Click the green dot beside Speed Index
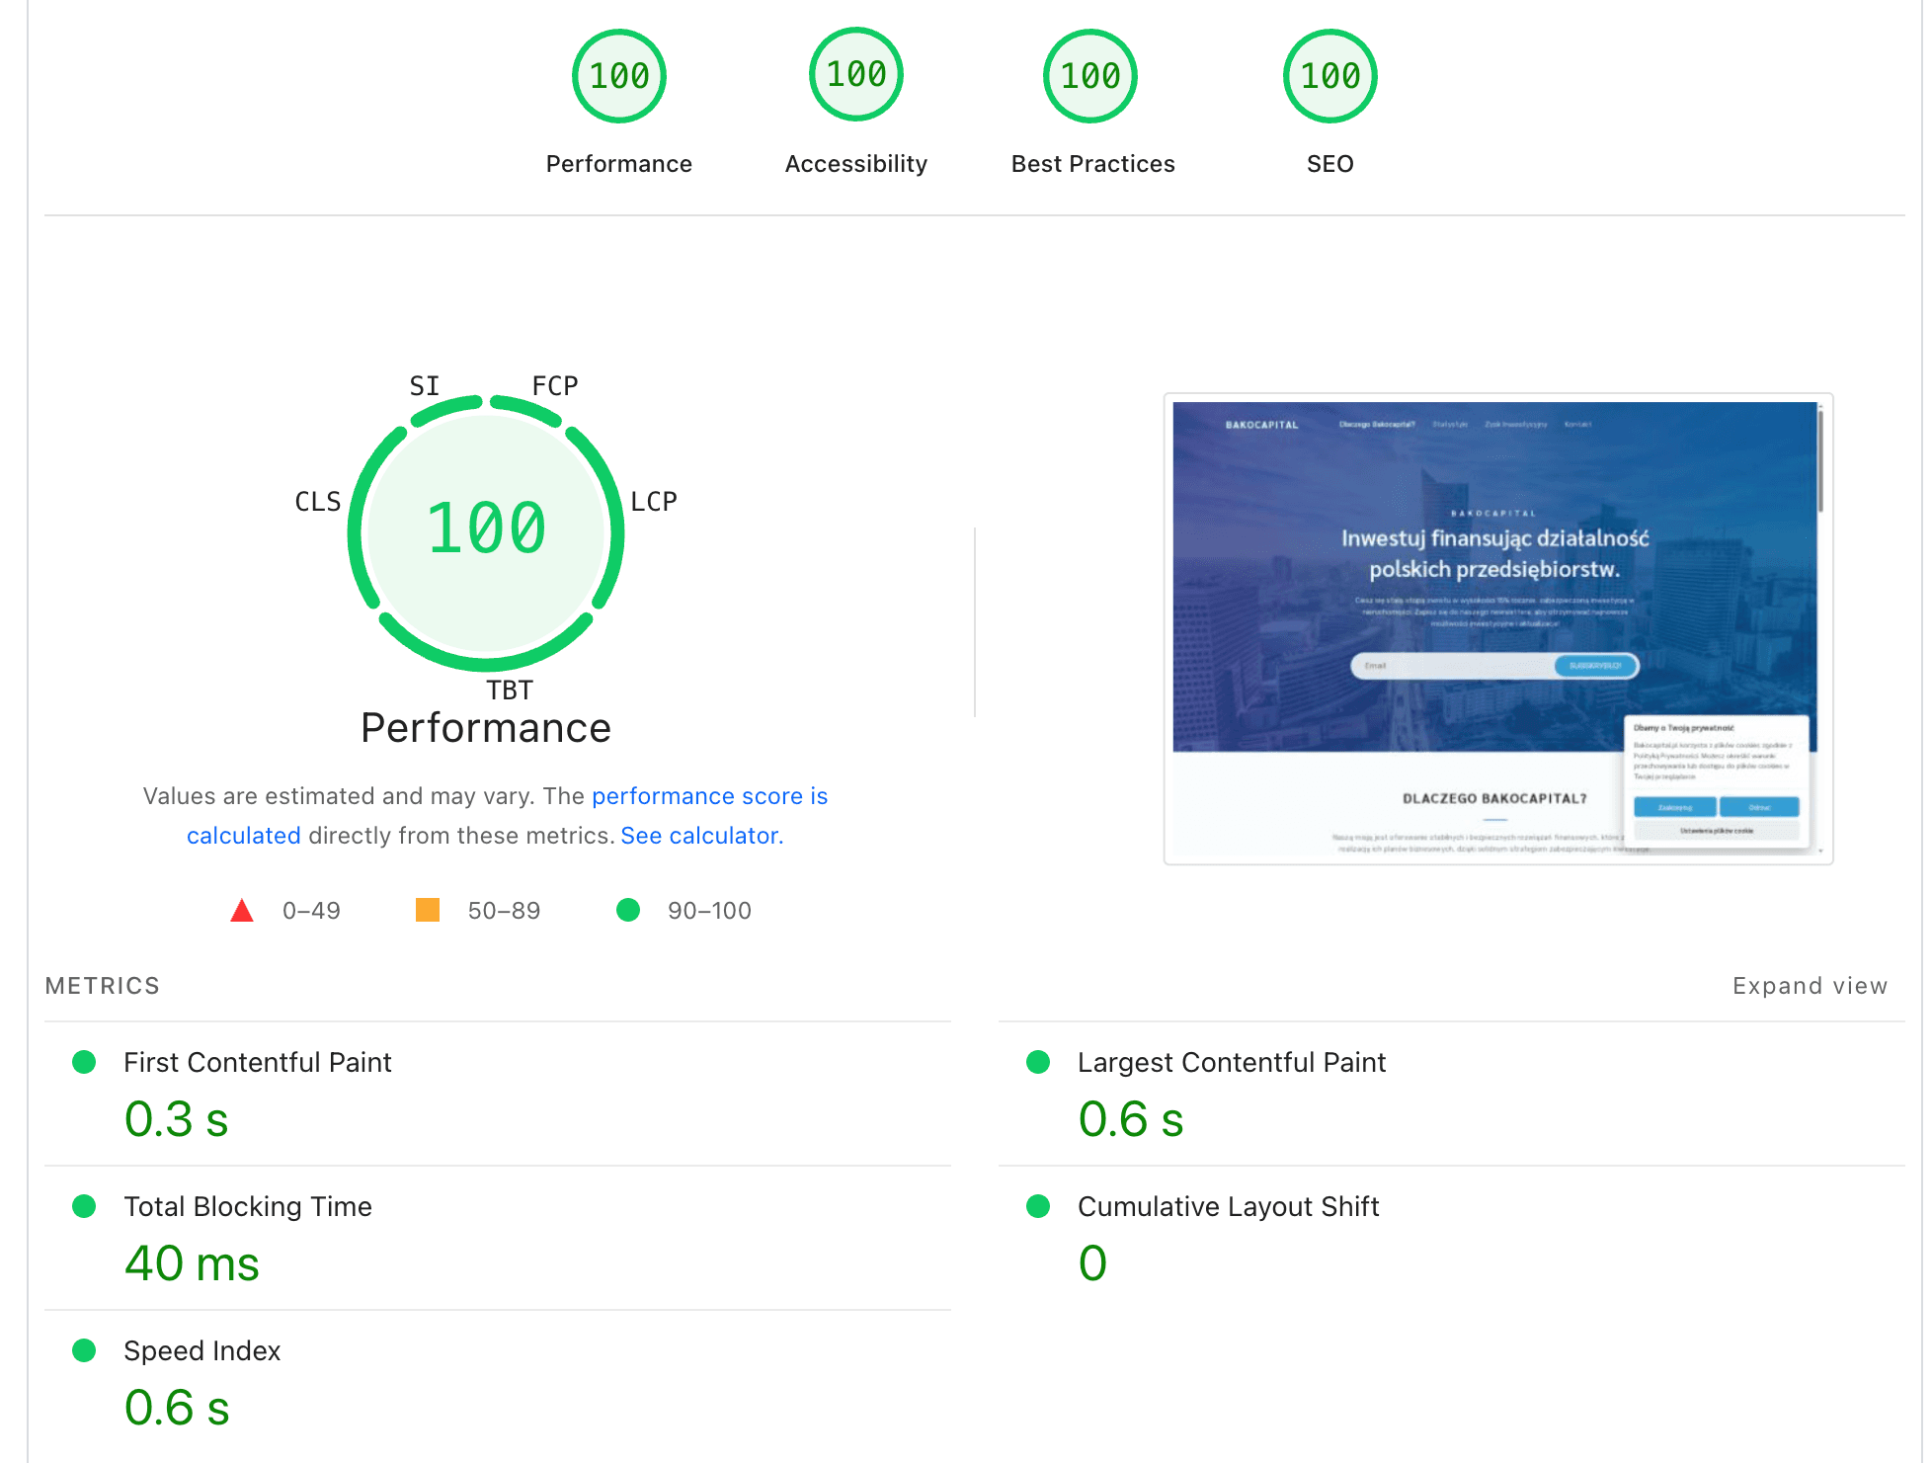The height and width of the screenshot is (1463, 1932). 84,1350
